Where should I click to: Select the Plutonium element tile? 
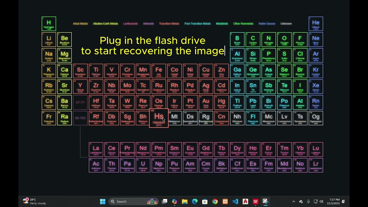[174, 165]
